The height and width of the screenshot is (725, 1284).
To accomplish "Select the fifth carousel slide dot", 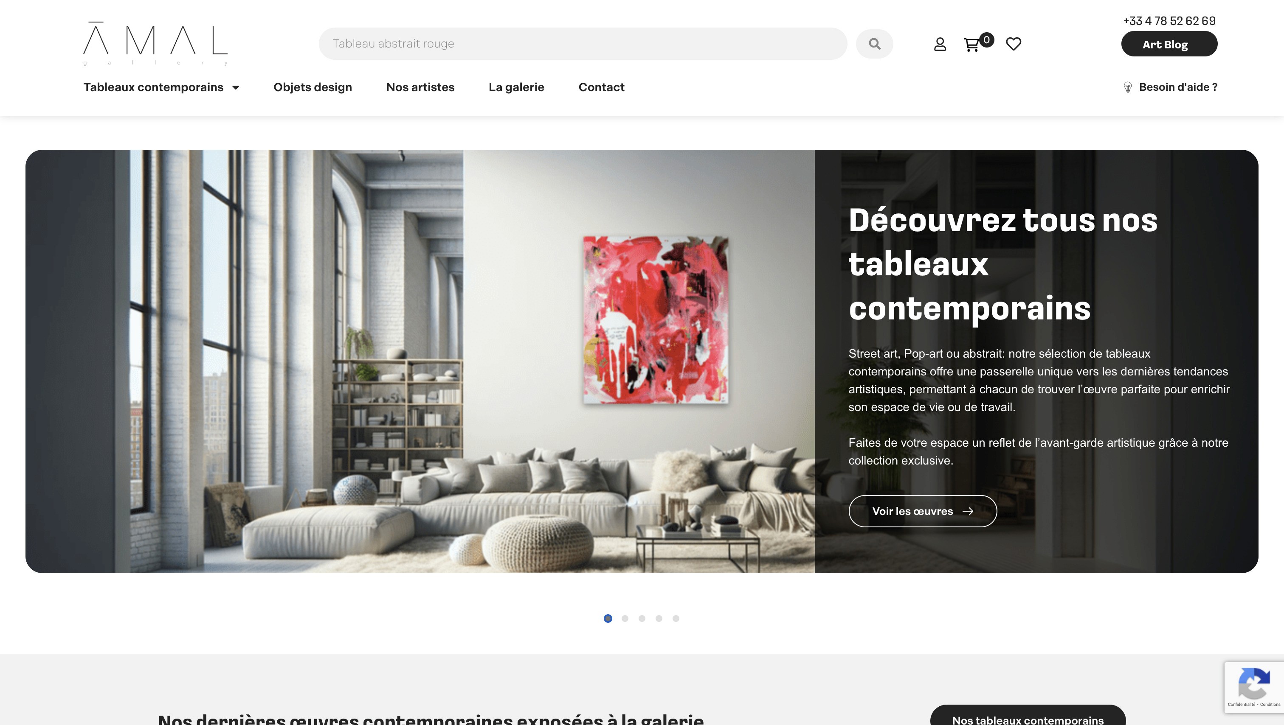I will pos(676,619).
